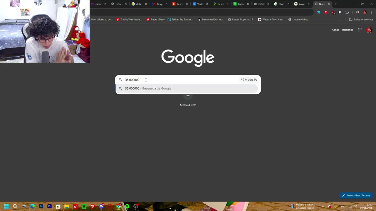Open the Demostración - Incr... bookmark

click(x=211, y=20)
